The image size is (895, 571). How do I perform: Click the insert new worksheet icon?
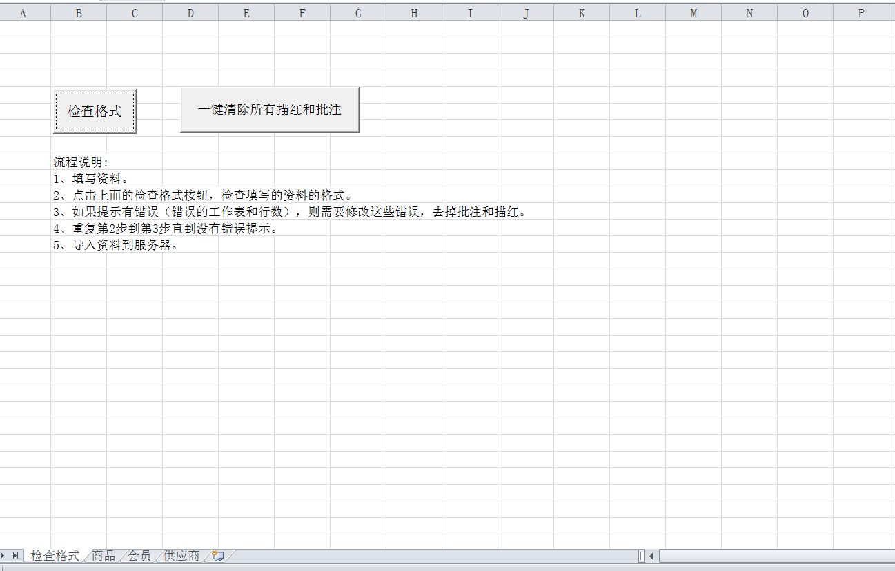point(217,554)
